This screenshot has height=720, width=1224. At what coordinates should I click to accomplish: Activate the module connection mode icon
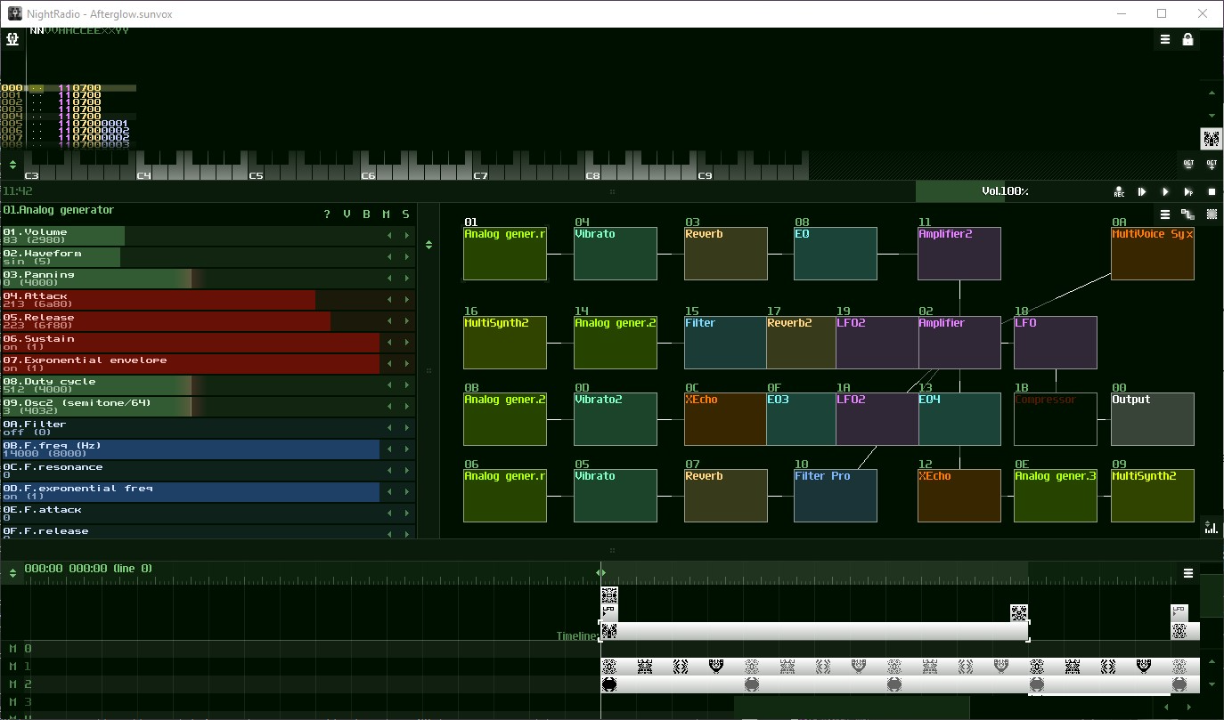click(1187, 214)
